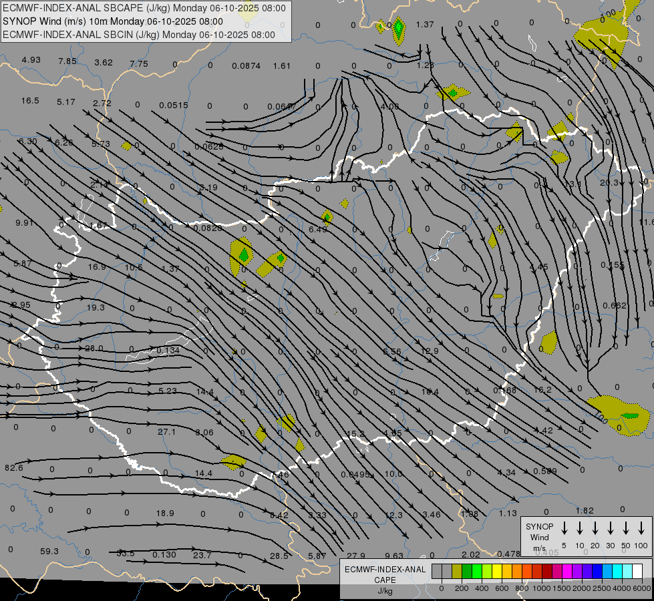Pick the pure blue swatch left of 2500
Image resolution: width=654 pixels, height=601 pixels.
point(597,571)
